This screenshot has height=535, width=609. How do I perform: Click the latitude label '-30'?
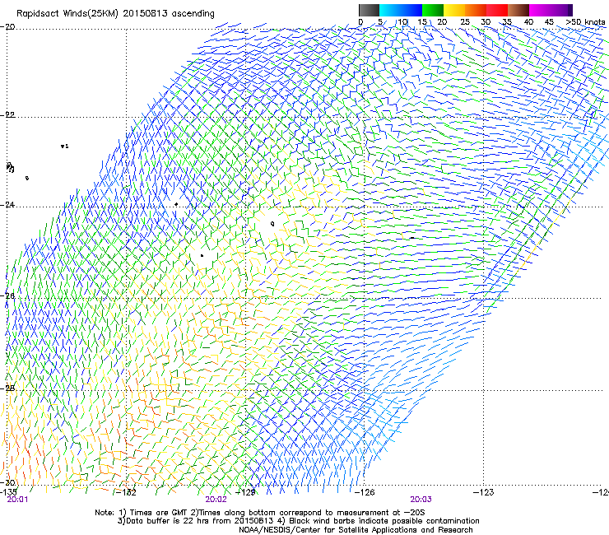tap(7, 482)
